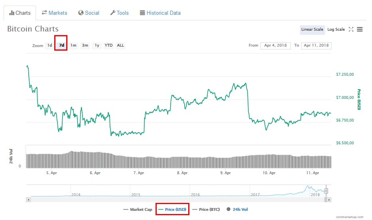This screenshot has height=220, width=372.
Task: Click the 9. Apr axis label
Action: (225, 173)
